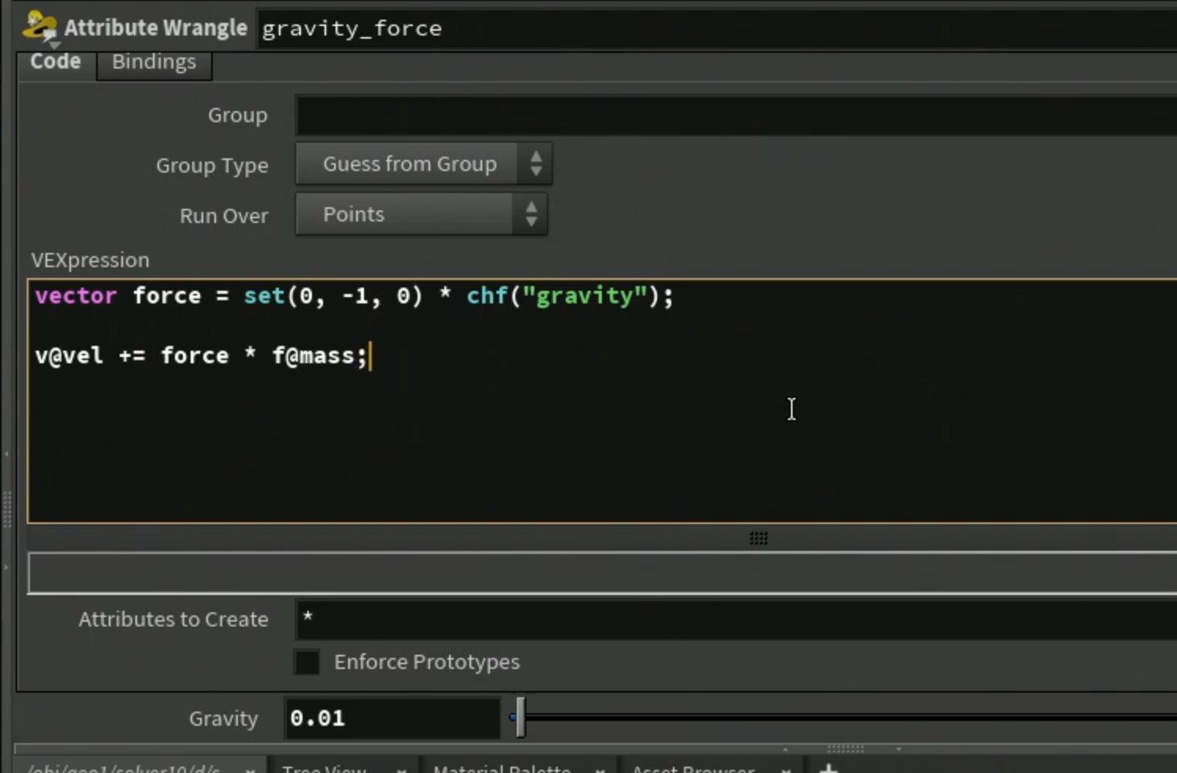Open the Material Palette pane tab
Image resolution: width=1177 pixels, height=773 pixels.
502,767
